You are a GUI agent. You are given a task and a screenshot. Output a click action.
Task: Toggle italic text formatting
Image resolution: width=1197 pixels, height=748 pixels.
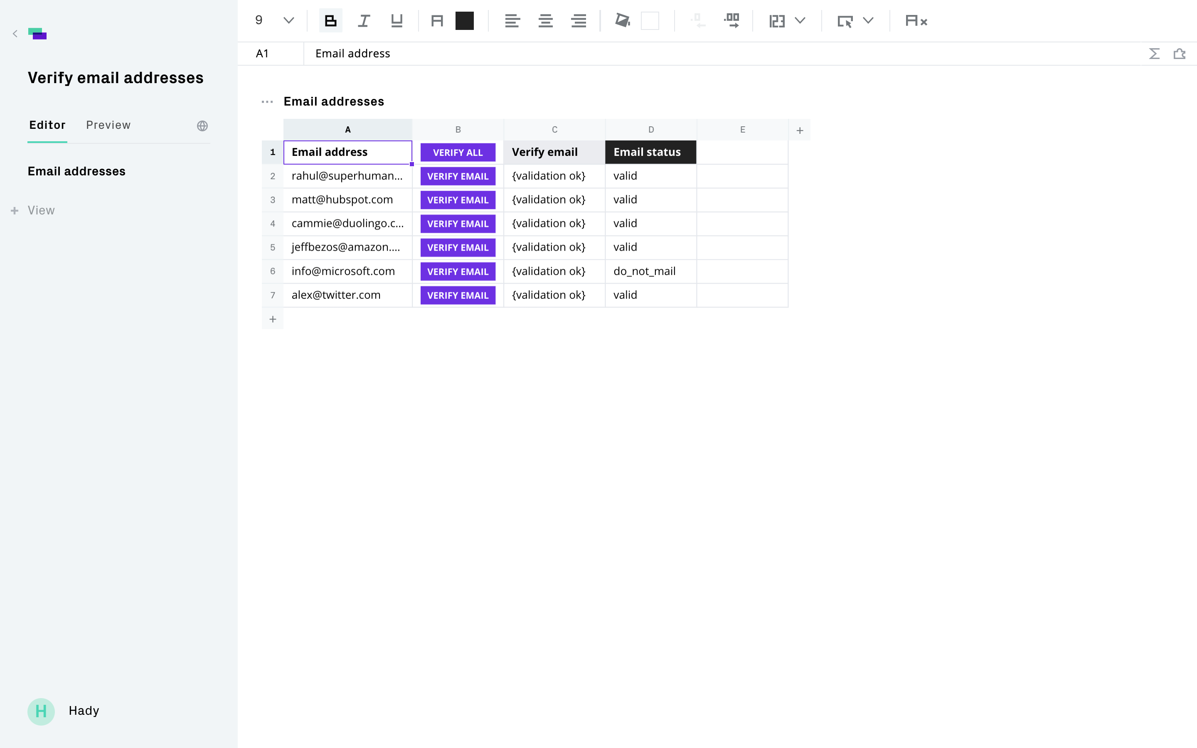point(364,21)
